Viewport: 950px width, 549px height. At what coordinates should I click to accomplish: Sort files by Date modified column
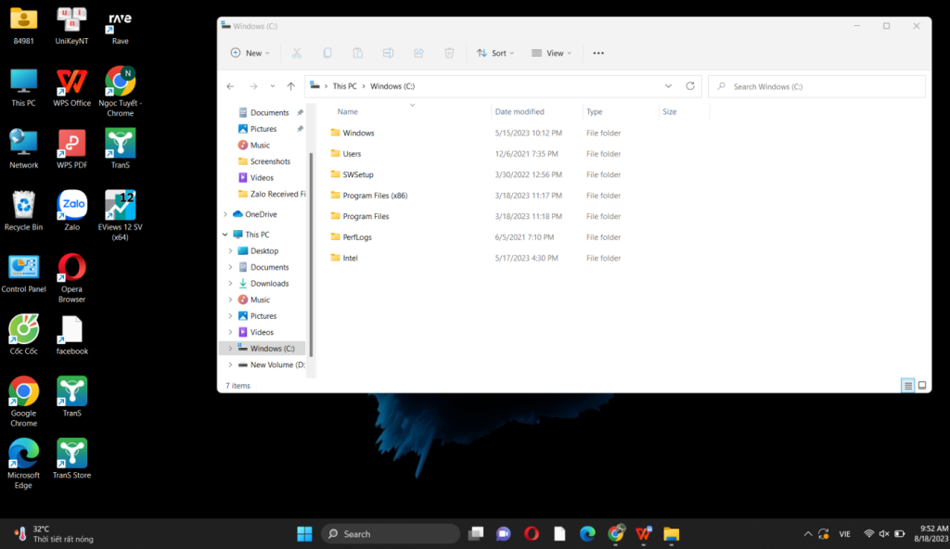(x=520, y=111)
